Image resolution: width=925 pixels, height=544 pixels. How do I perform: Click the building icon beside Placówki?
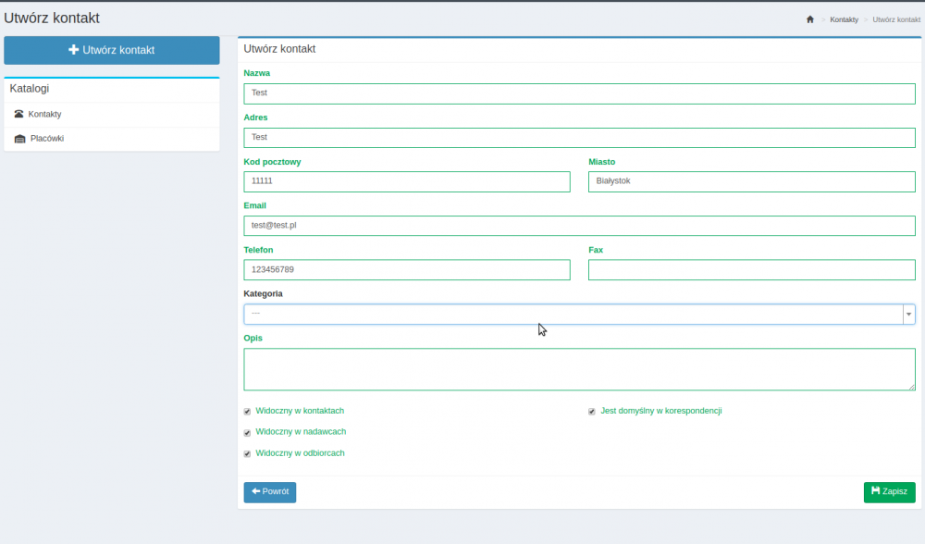(x=19, y=139)
